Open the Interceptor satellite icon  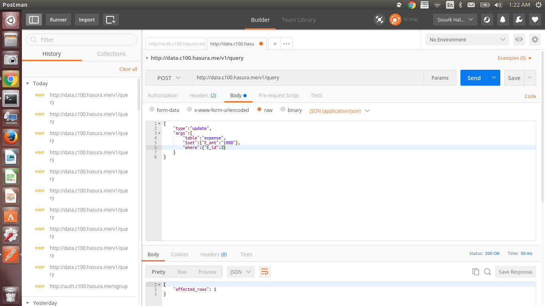click(x=379, y=20)
